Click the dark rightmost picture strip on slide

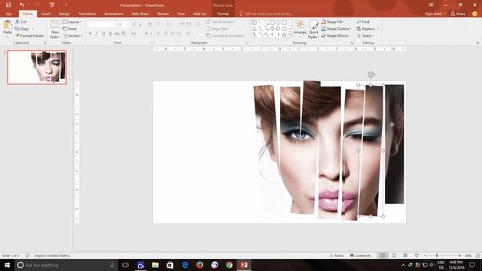tap(395, 144)
